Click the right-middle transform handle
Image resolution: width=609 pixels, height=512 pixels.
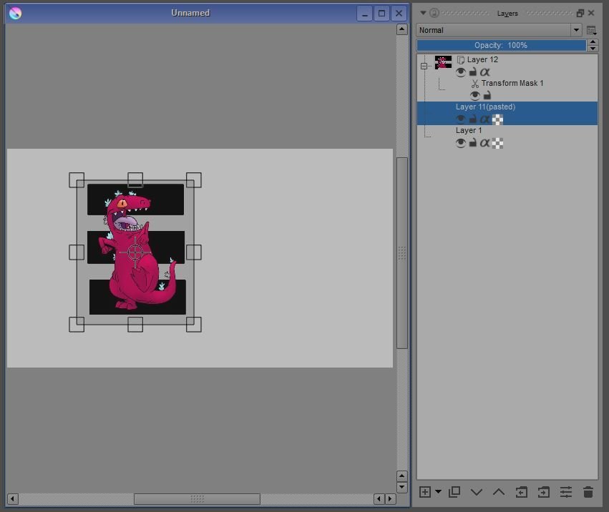click(194, 252)
